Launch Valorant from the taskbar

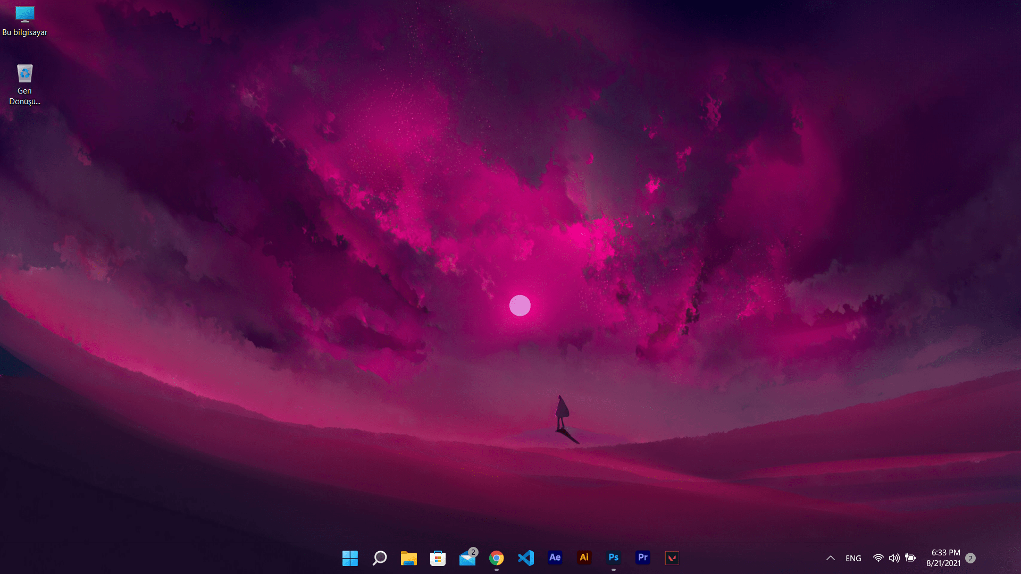coord(672,558)
